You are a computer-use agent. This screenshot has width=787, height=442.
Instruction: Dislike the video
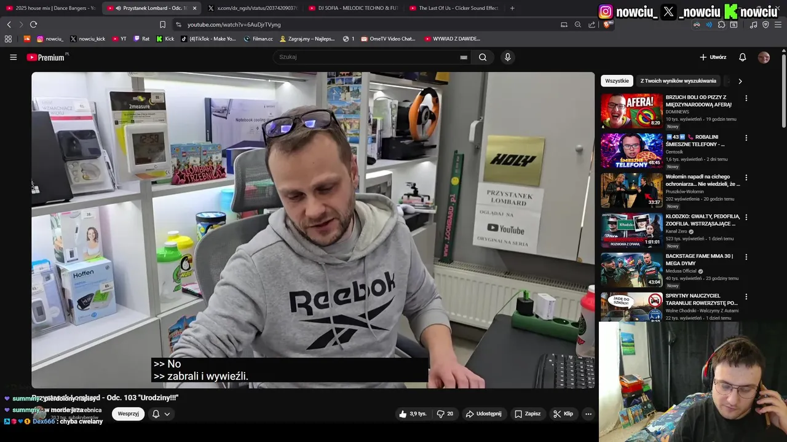click(445, 414)
